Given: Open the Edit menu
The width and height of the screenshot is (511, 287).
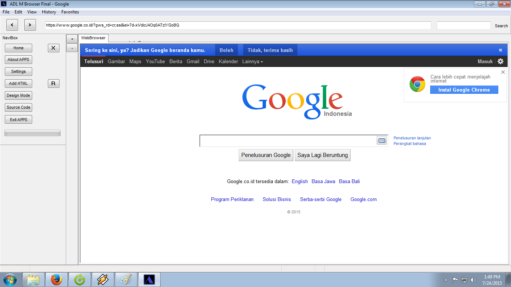Looking at the screenshot, I should tap(18, 12).
